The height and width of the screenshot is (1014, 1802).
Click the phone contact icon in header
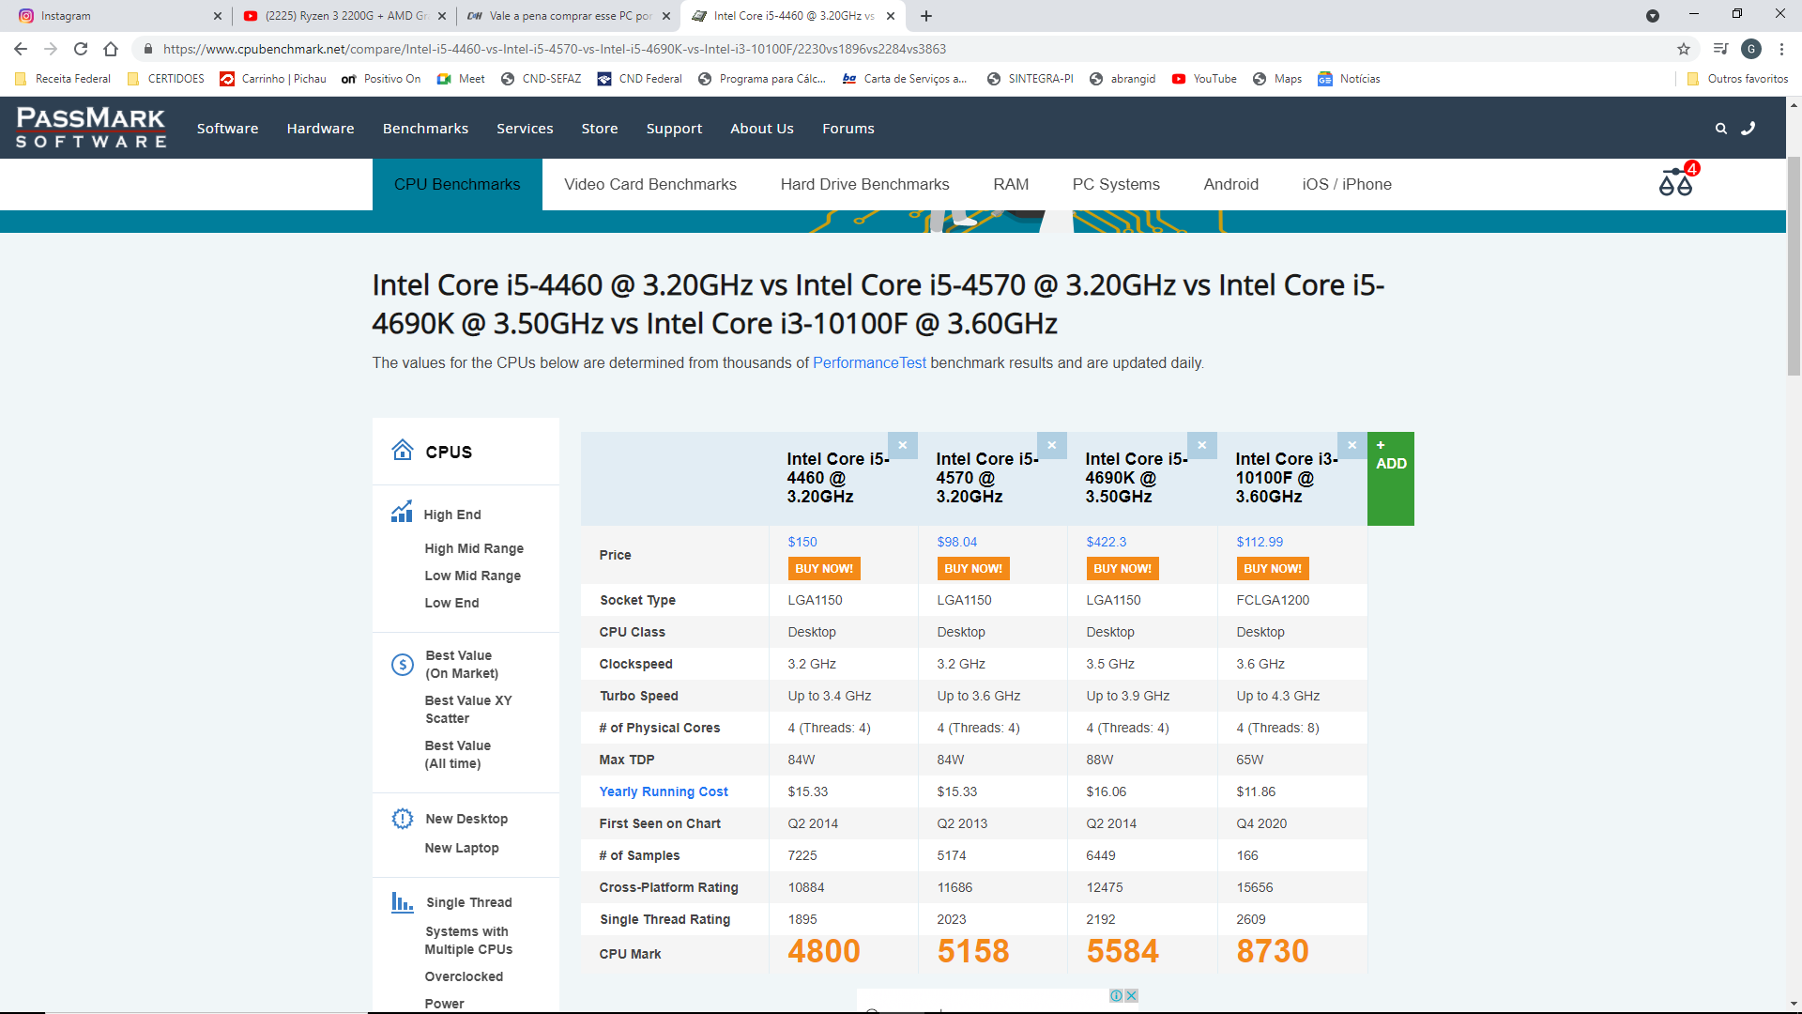point(1749,129)
